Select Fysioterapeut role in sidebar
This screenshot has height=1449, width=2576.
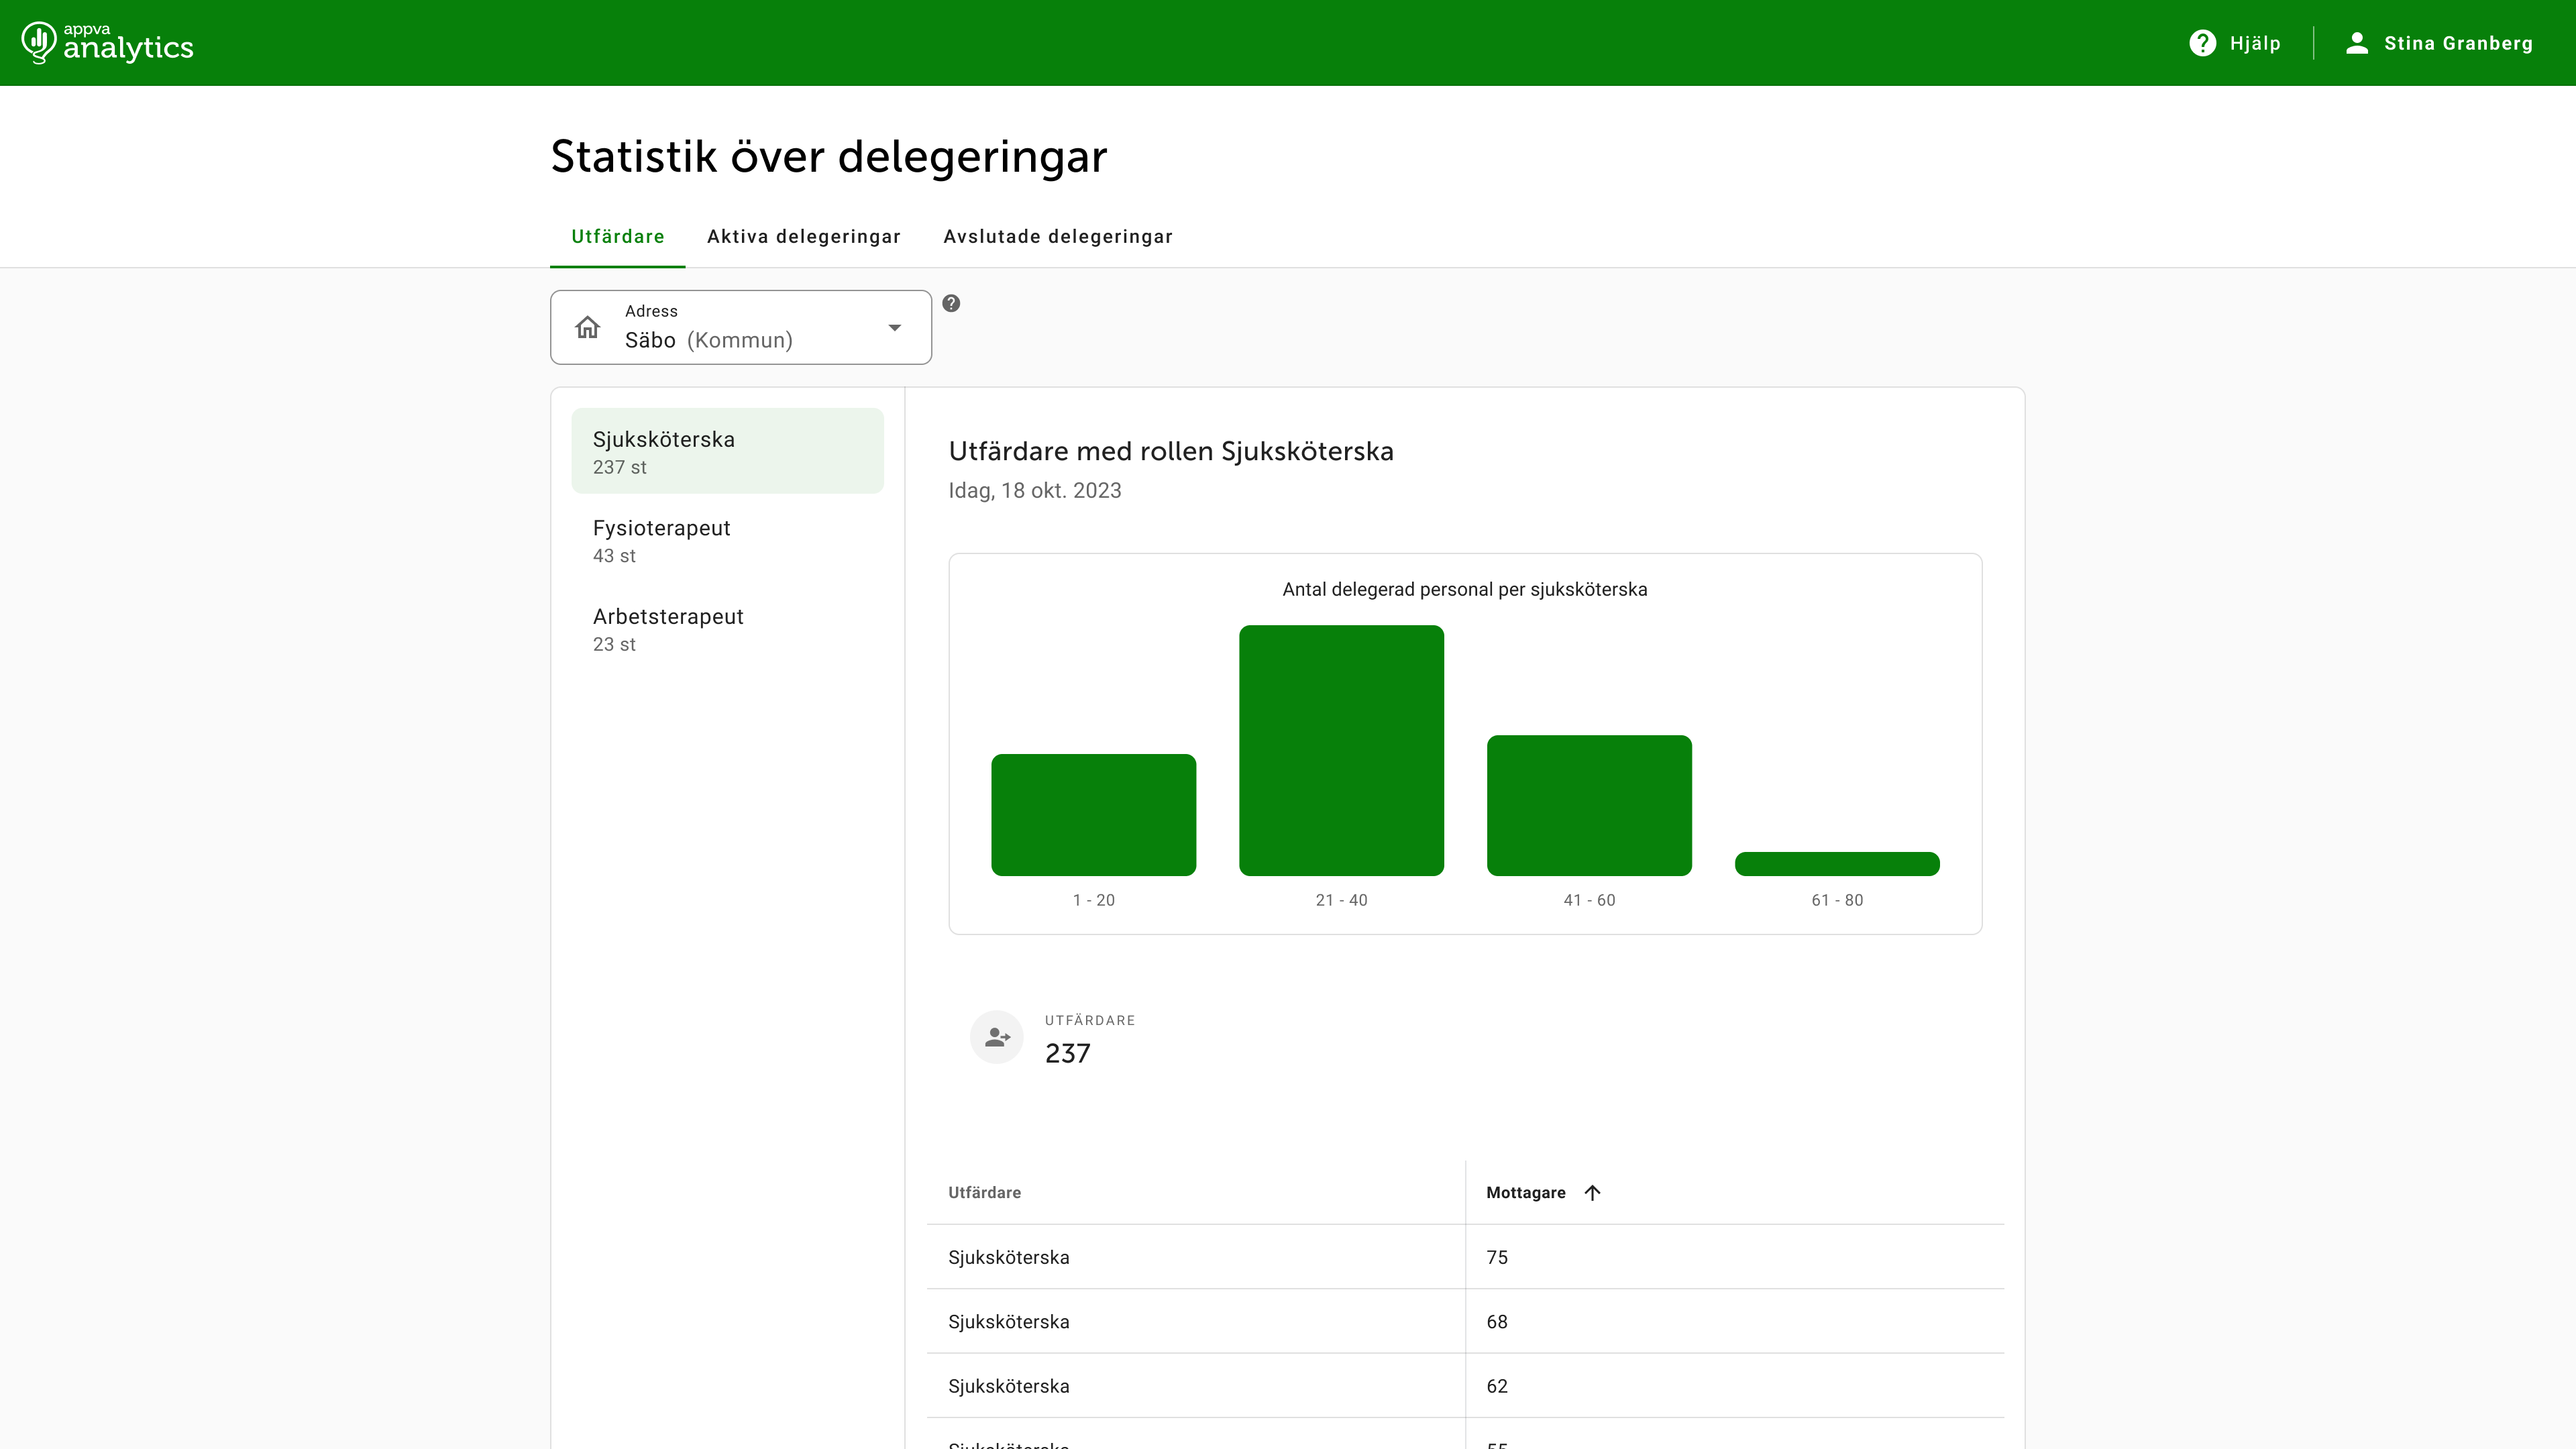click(727, 540)
